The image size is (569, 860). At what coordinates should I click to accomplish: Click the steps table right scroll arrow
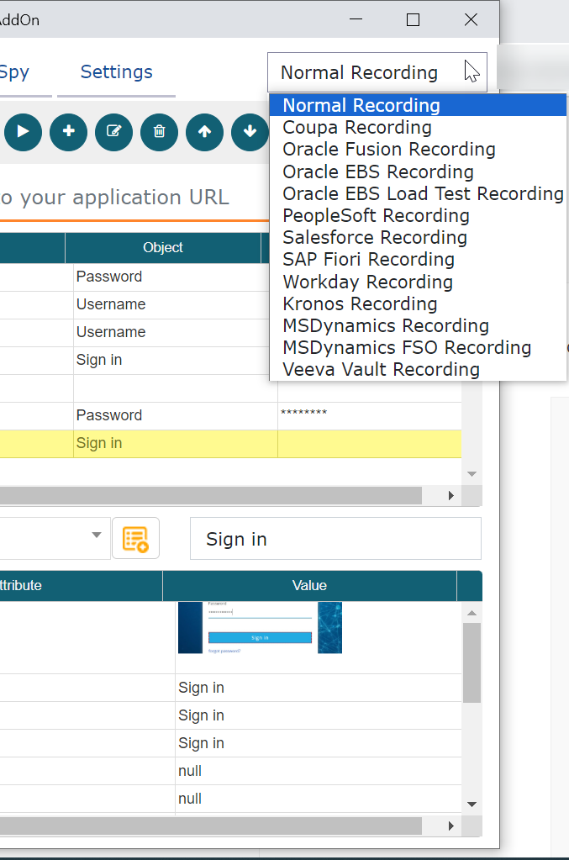(x=451, y=496)
